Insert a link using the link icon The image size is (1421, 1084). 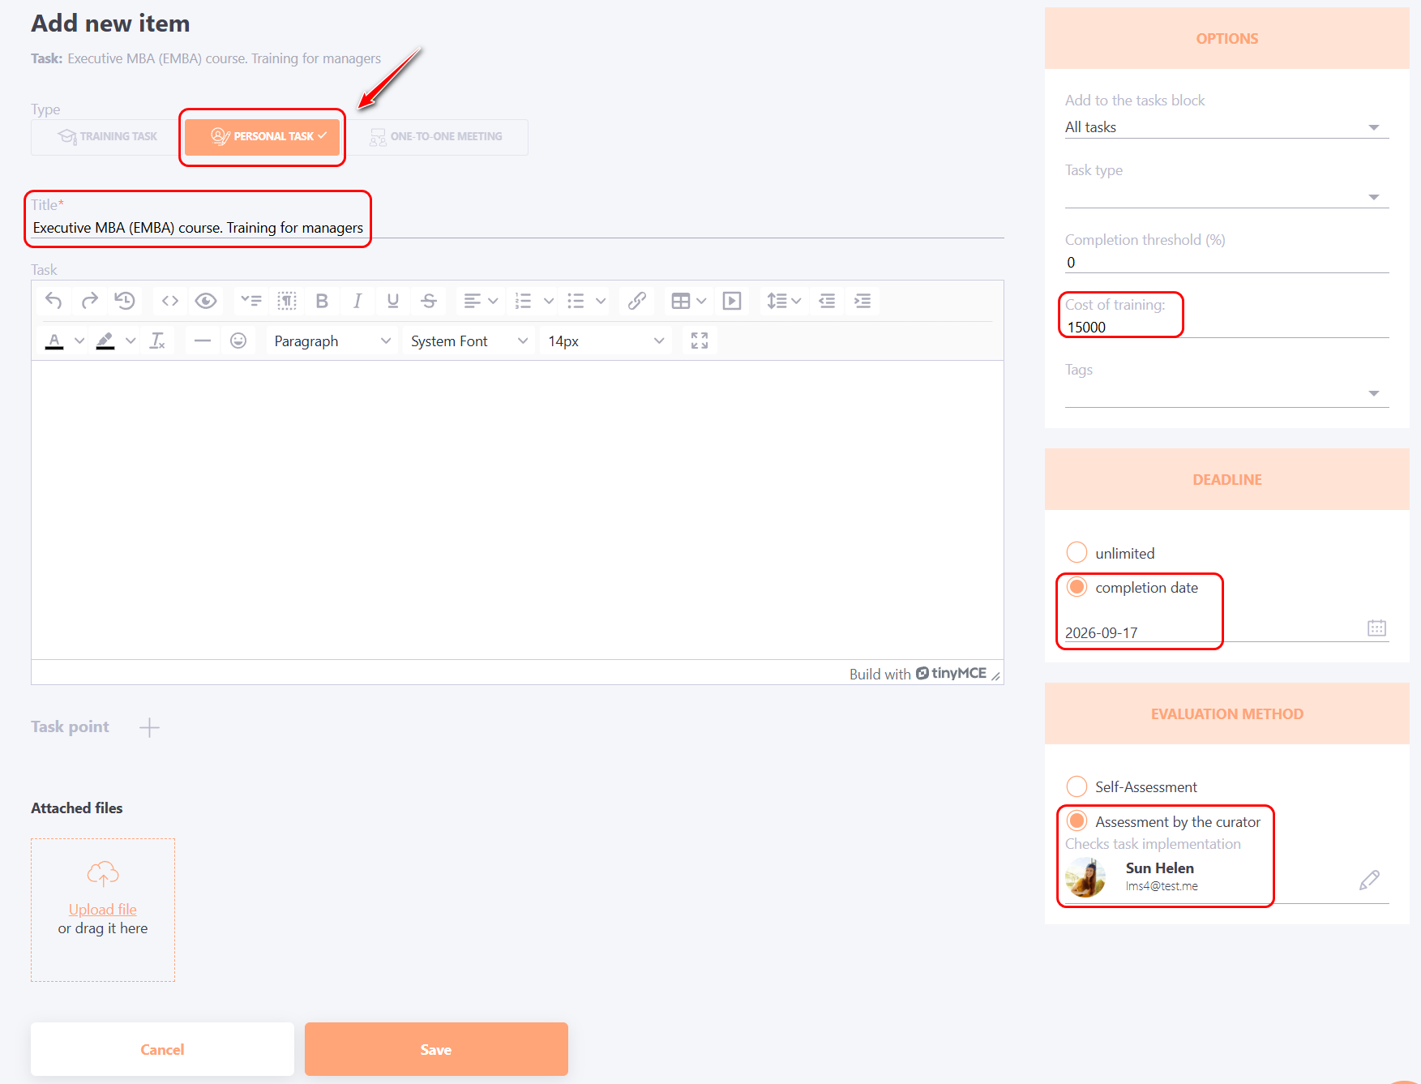pos(636,301)
